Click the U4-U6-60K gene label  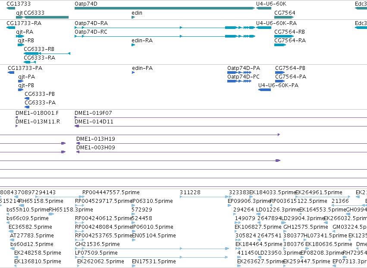point(271,4)
